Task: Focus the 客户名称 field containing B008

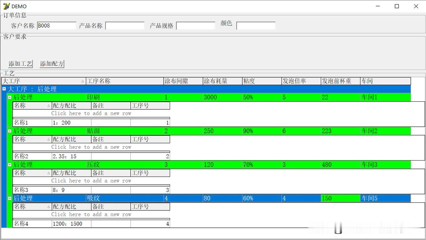Action: click(x=57, y=26)
